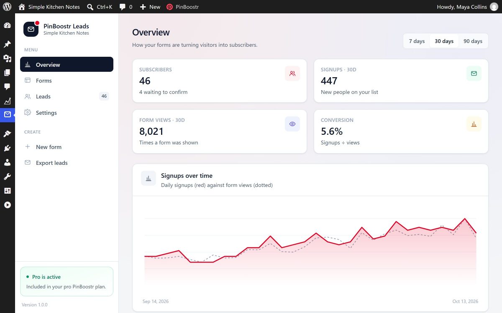Screen dimensions: 502x313
Task: Click the circular play icon in admin sidebar
Action: (x=7, y=205)
